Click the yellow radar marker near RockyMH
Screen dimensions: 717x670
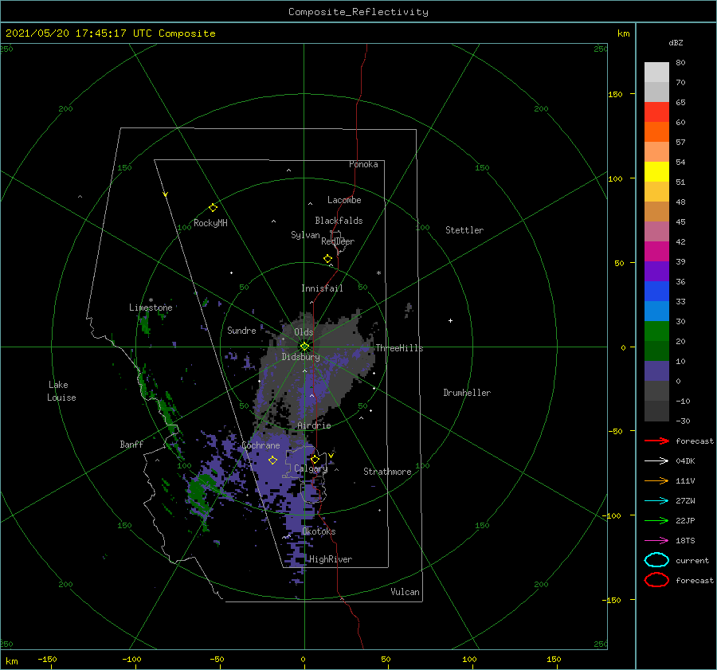coord(213,208)
